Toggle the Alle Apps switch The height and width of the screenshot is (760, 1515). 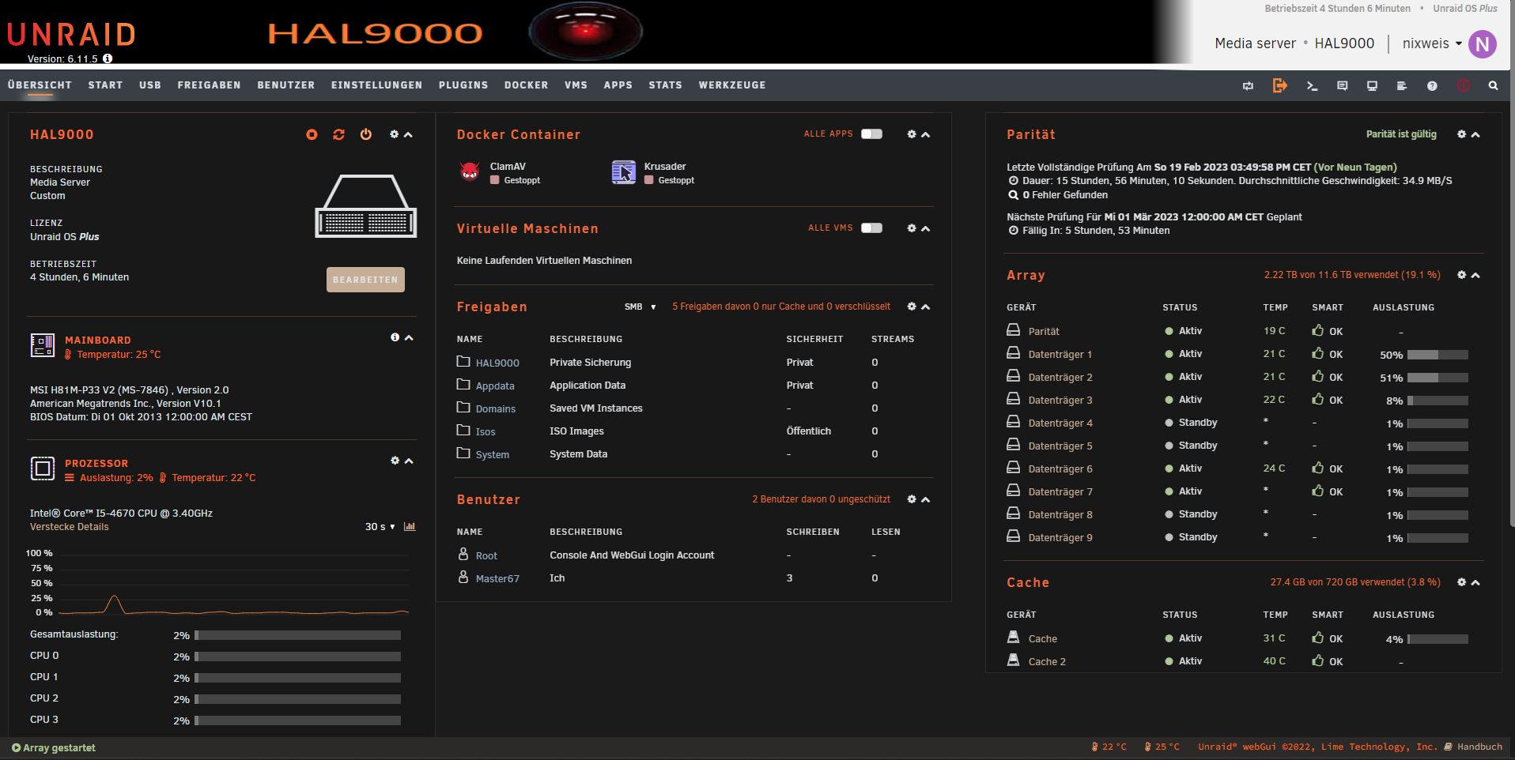pyautogui.click(x=871, y=134)
